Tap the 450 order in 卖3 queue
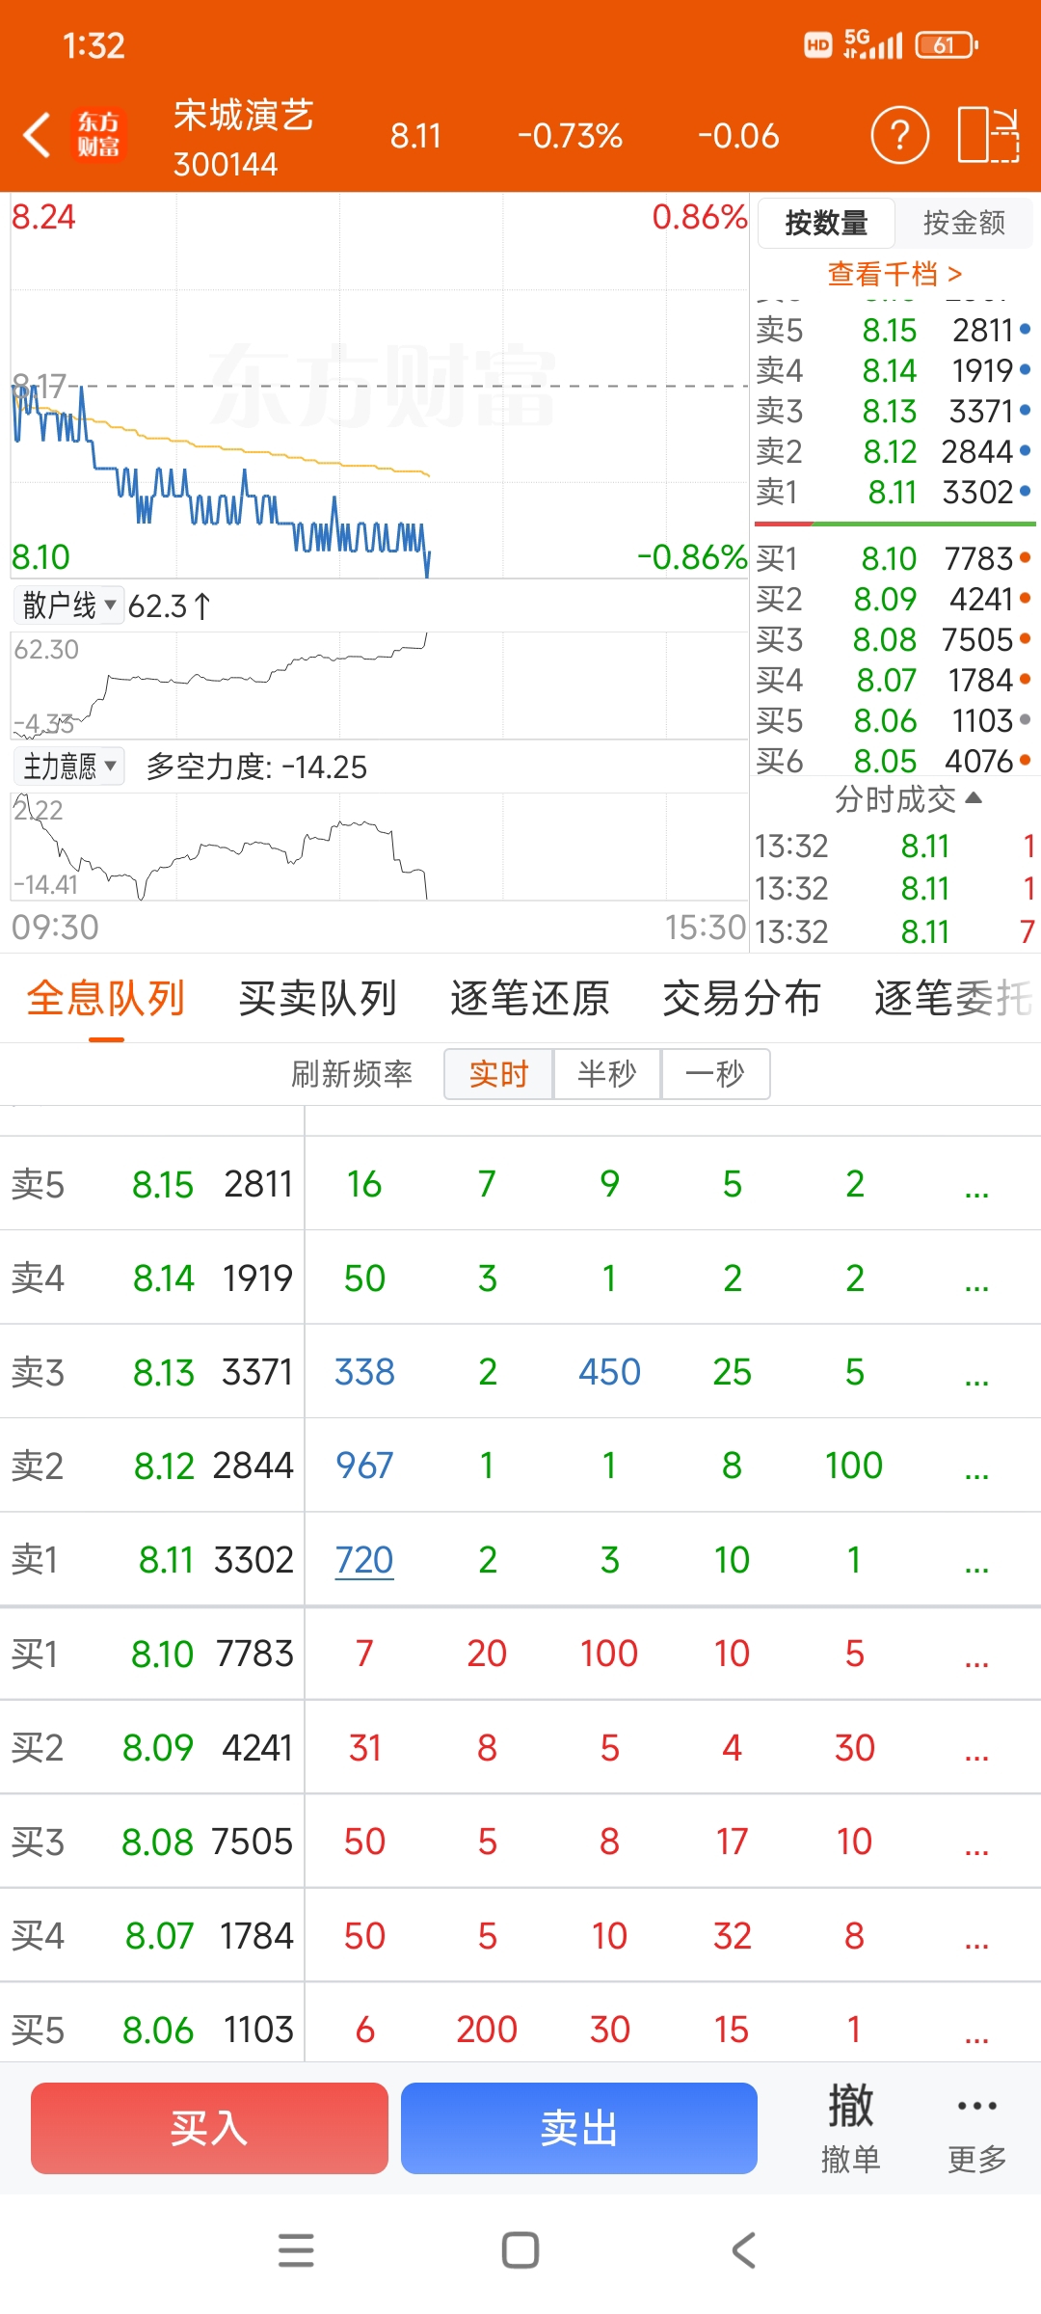The image size is (1041, 2314). (609, 1372)
